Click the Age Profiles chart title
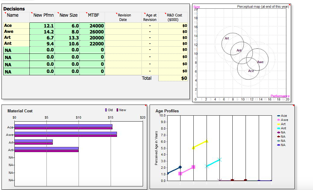 click(x=167, y=111)
